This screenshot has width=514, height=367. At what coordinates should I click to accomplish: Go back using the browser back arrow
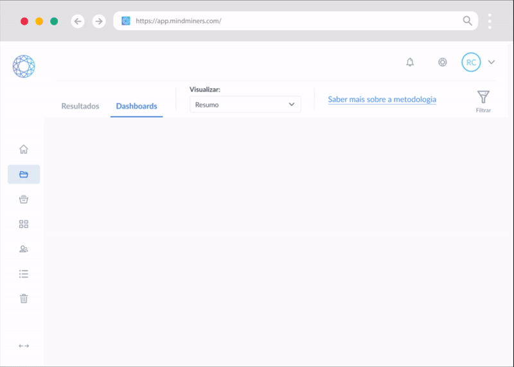[78, 21]
